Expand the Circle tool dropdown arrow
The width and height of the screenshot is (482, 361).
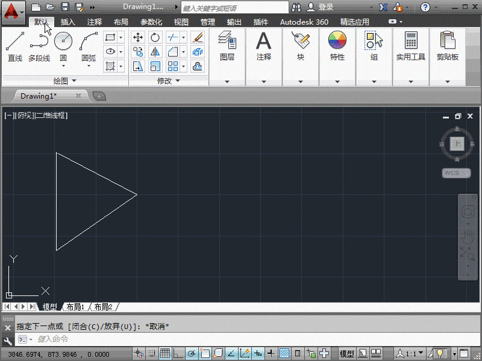tap(63, 66)
